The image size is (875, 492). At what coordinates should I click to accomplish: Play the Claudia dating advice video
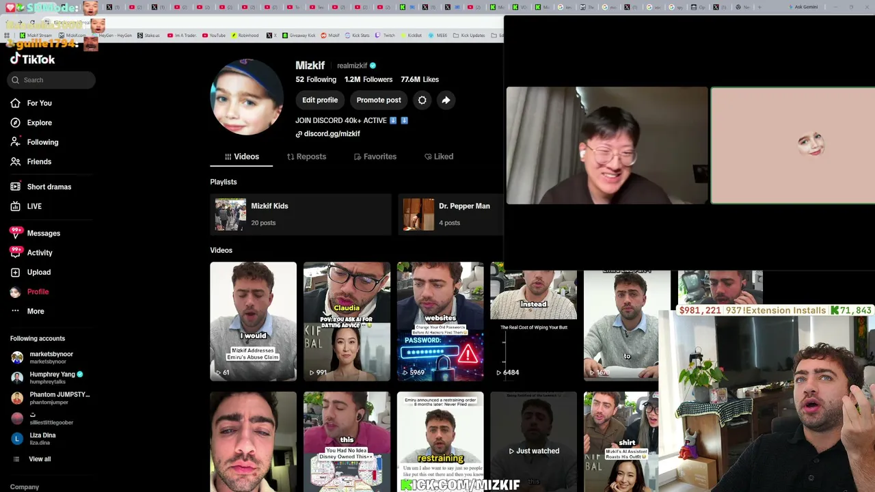[347, 321]
